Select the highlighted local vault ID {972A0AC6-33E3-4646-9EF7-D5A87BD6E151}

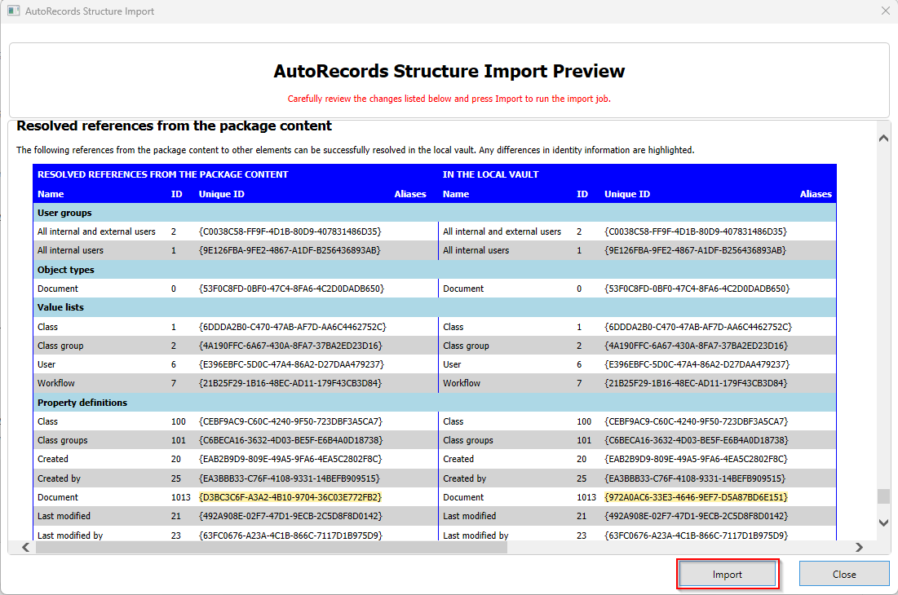click(x=696, y=497)
